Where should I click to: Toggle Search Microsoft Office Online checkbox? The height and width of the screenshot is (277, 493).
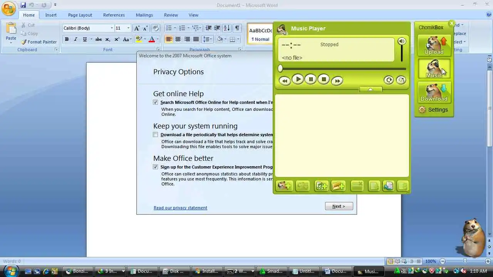coord(155,102)
